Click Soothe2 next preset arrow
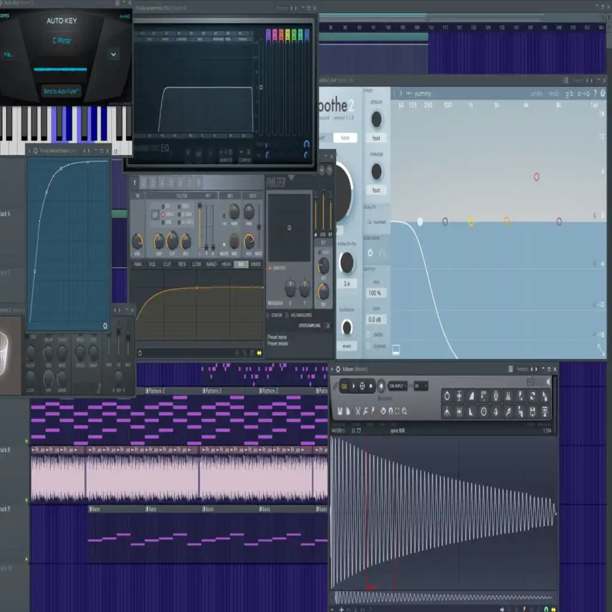612x612 pixels. [x=401, y=94]
